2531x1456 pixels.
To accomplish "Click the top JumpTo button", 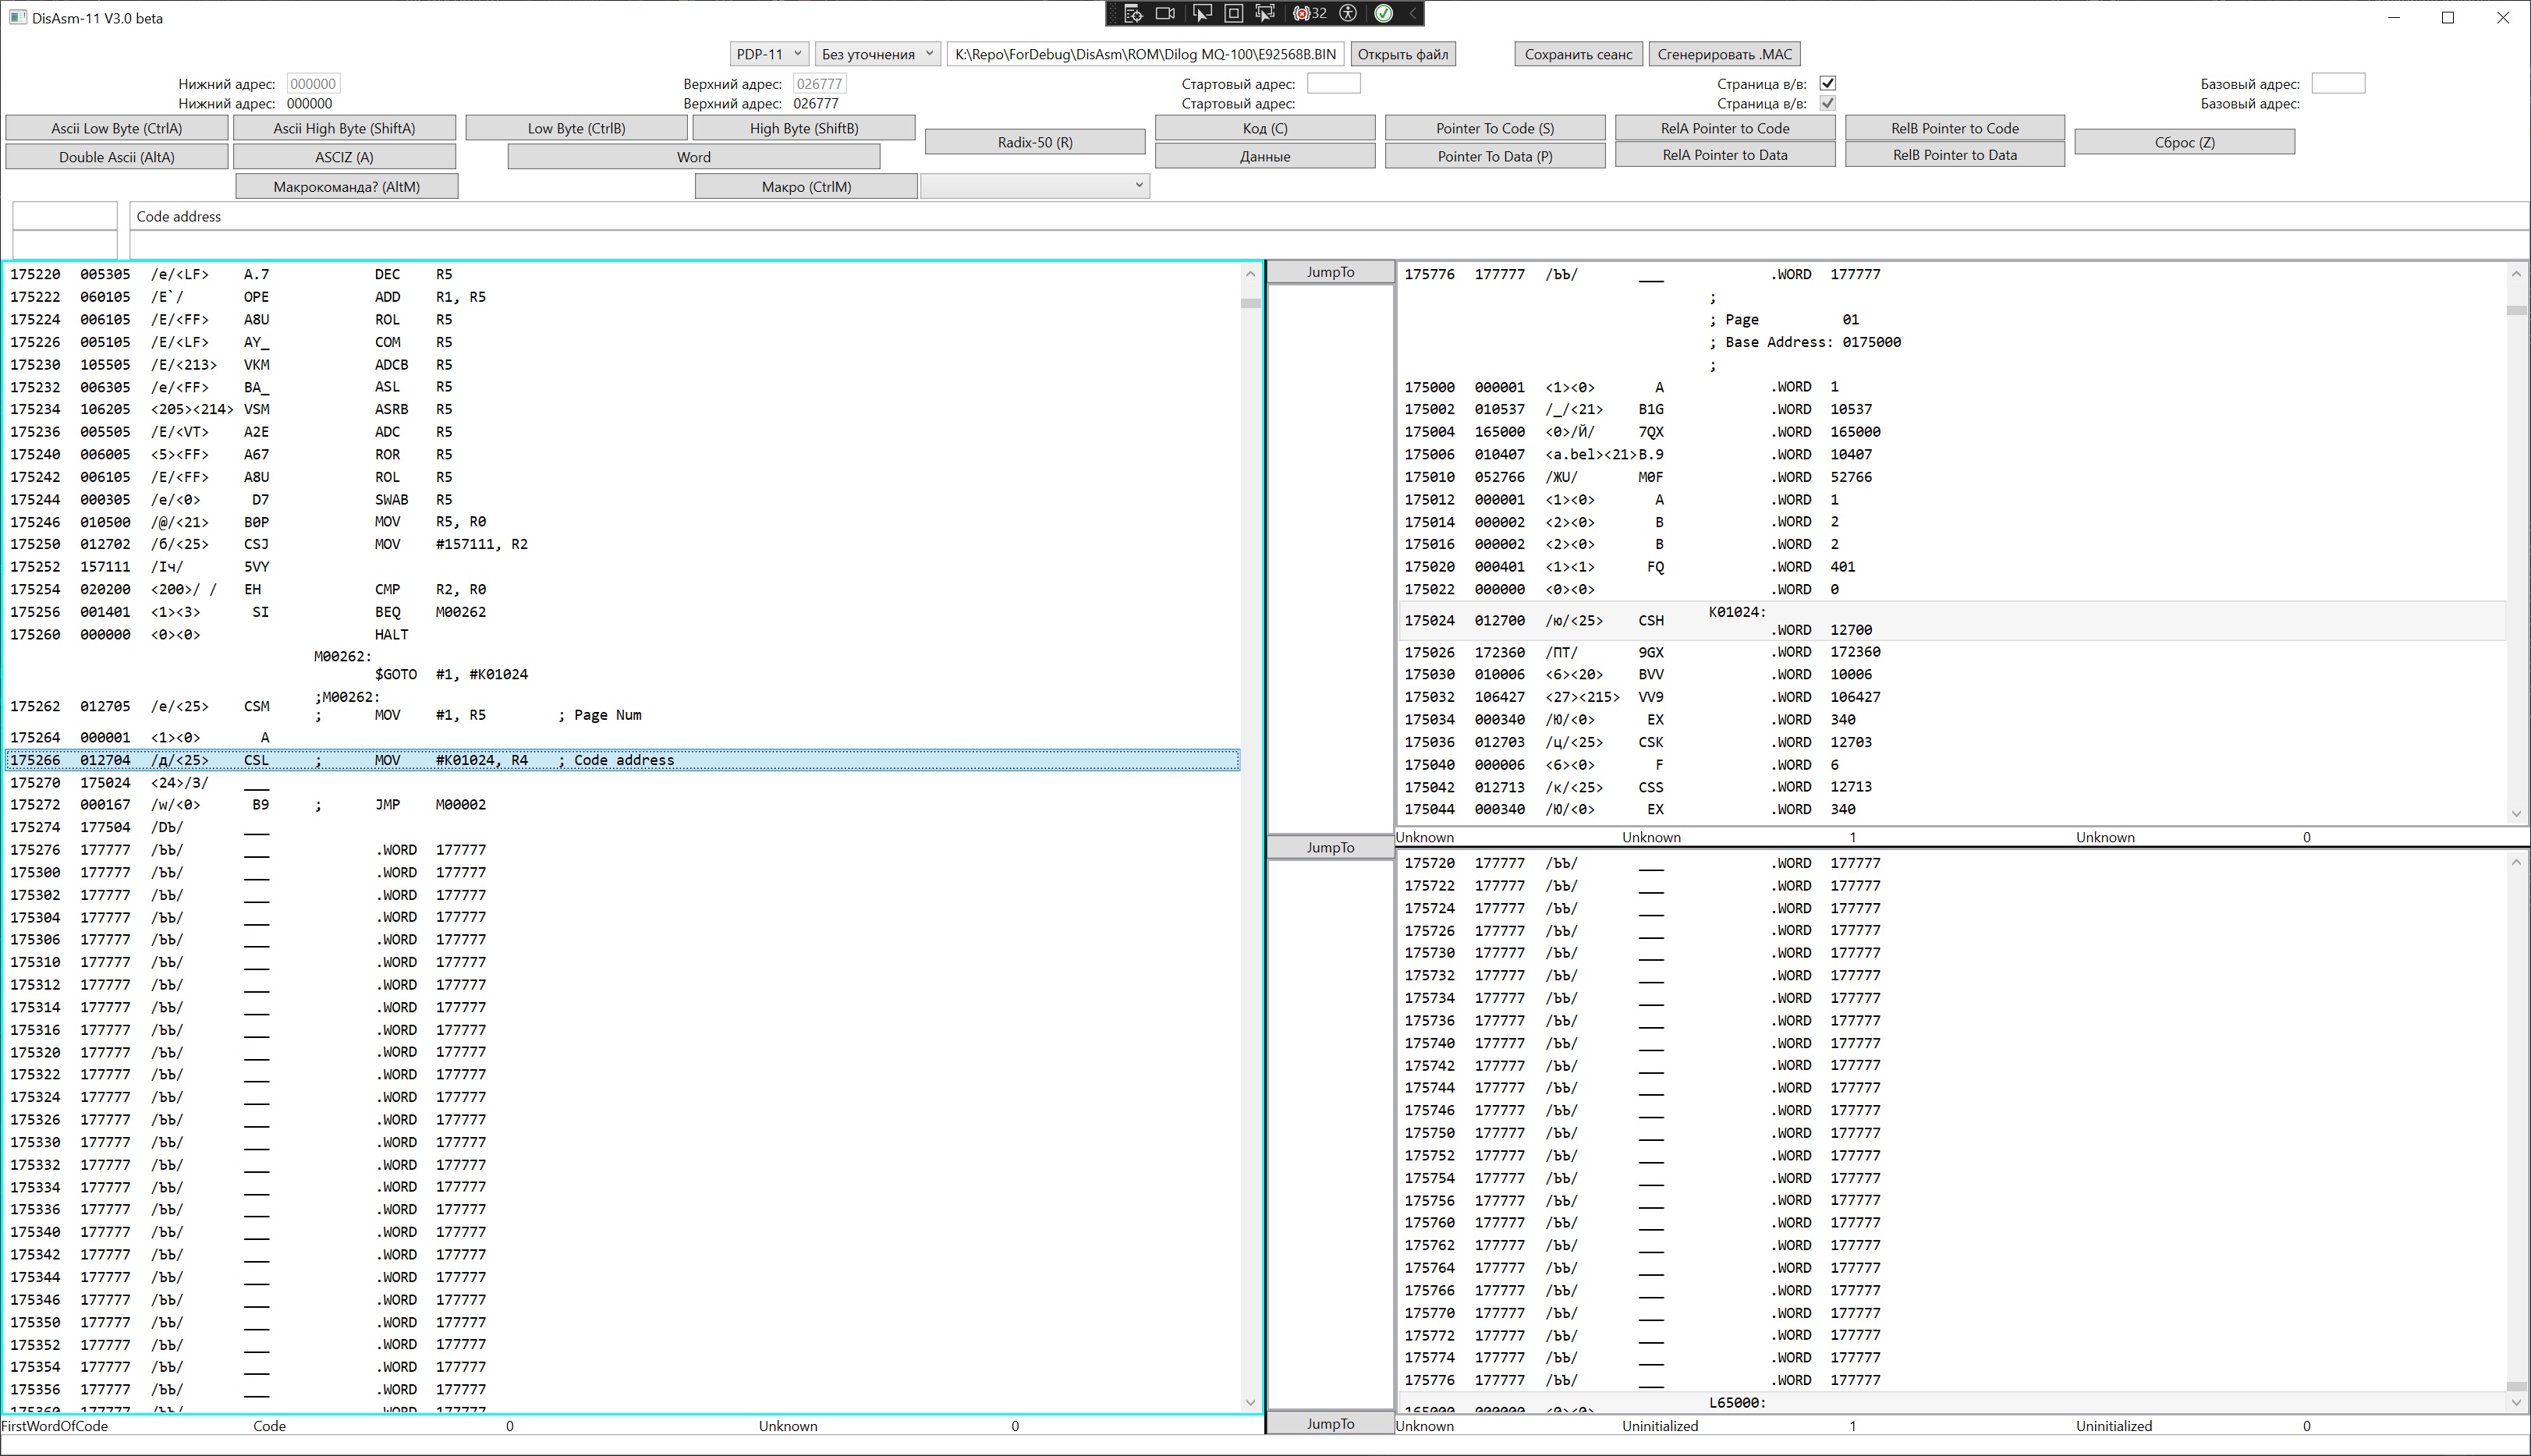I will pyautogui.click(x=1329, y=272).
